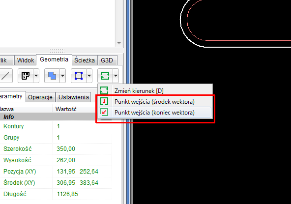Switch to the G3D tab
This screenshot has width=291, height=204.
click(x=107, y=60)
